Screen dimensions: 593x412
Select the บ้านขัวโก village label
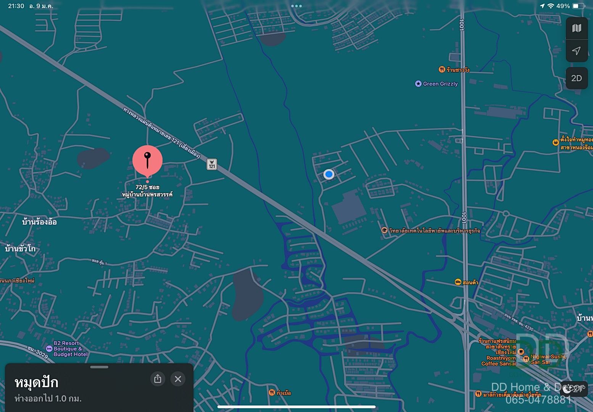point(20,249)
